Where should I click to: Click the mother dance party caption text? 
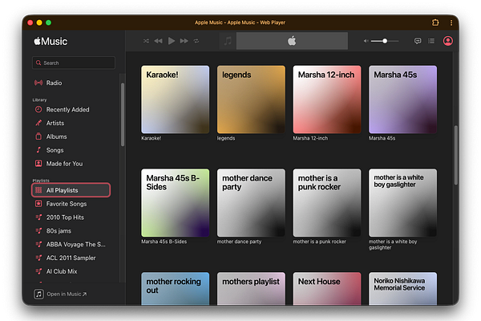pos(239,242)
